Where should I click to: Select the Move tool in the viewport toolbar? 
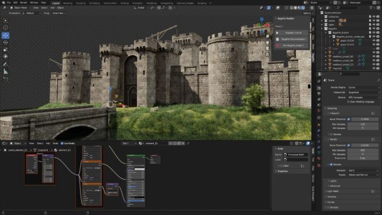5,35
